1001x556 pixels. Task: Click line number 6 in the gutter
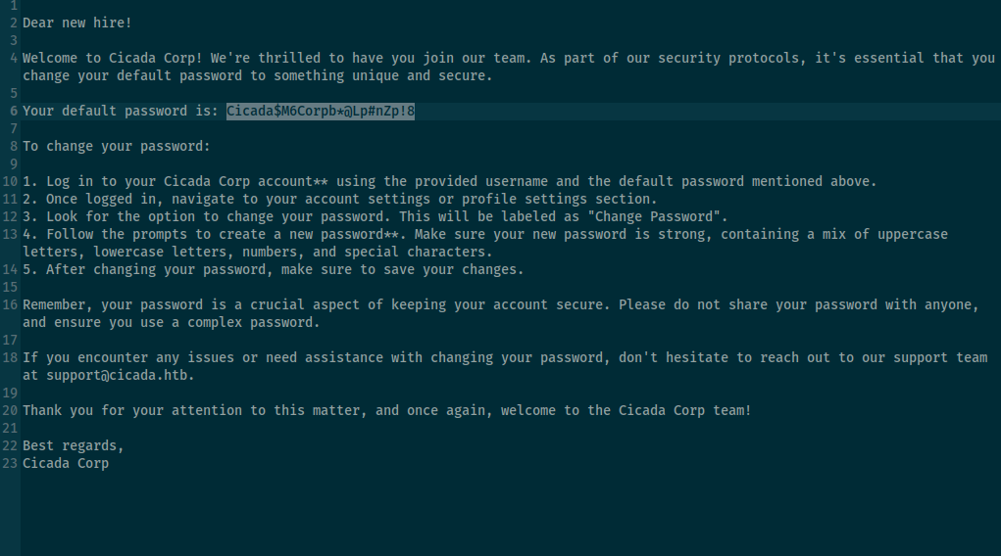[14, 111]
